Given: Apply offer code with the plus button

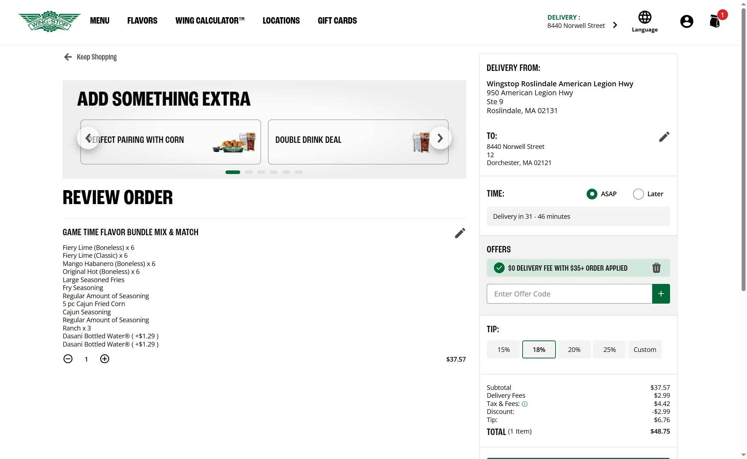Looking at the screenshot, I should 661,294.
